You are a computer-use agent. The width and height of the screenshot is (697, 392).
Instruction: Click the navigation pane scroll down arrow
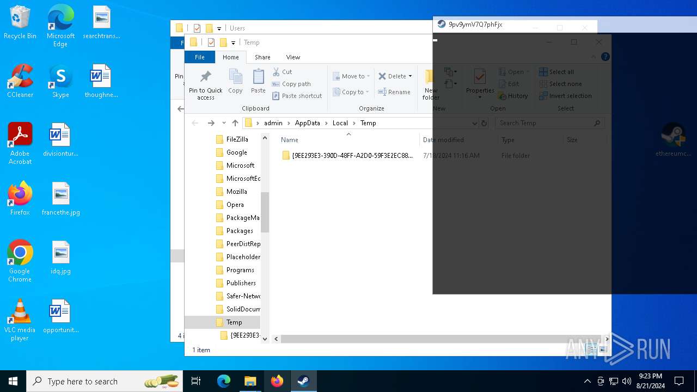coord(265,339)
